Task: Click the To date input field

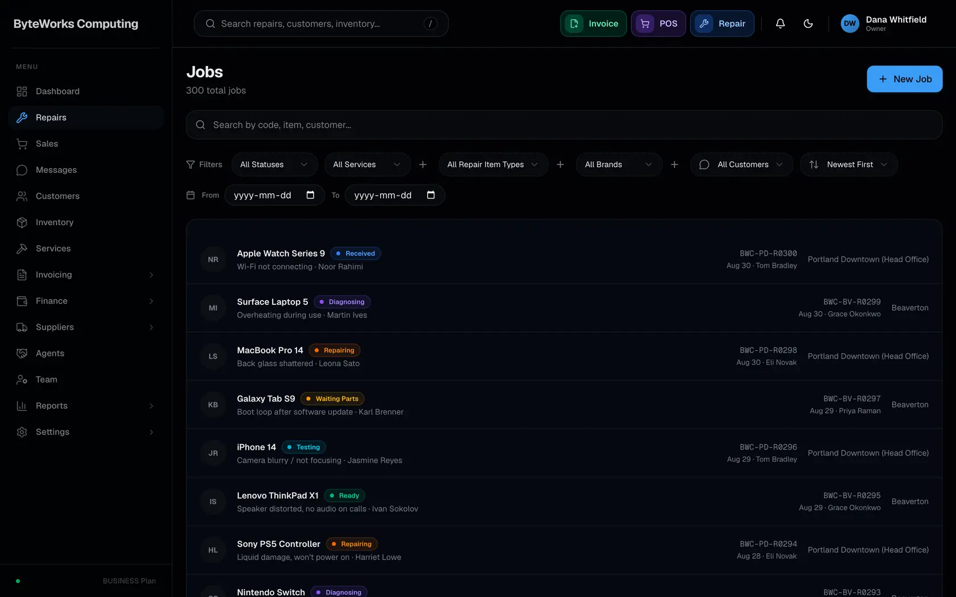Action: click(x=395, y=195)
